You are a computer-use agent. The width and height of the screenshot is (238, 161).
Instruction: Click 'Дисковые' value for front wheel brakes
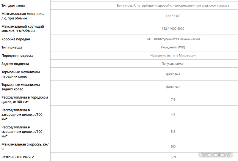(x=173, y=74)
